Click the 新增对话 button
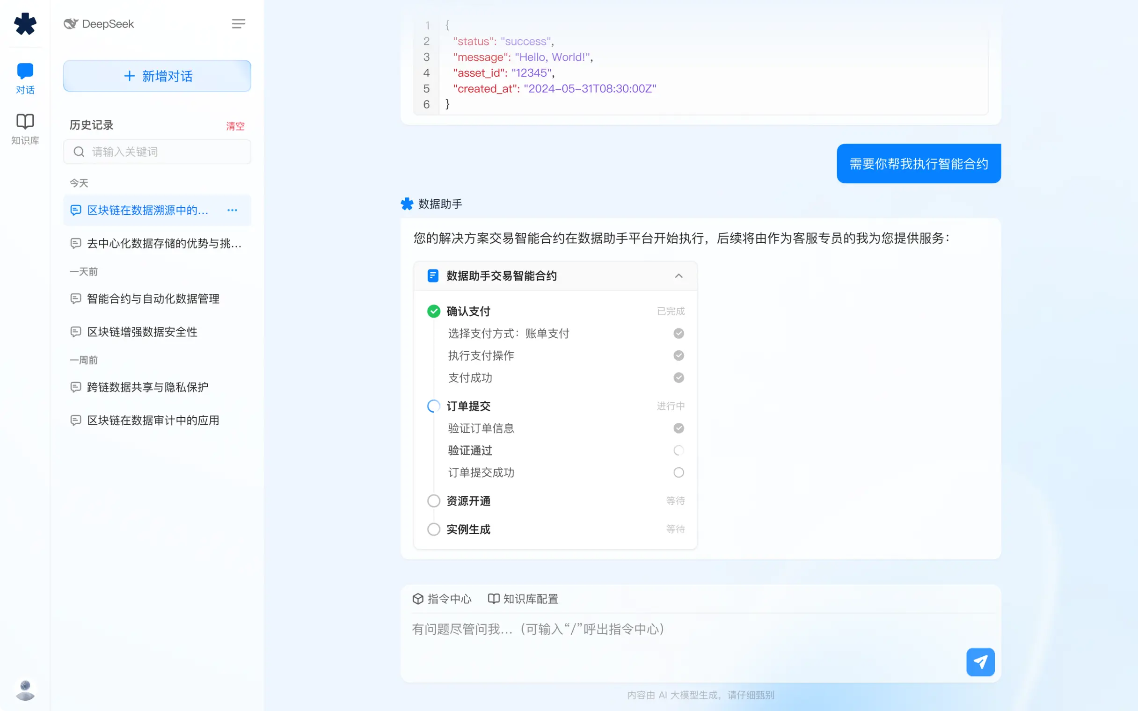Viewport: 1138px width, 711px height. (157, 76)
